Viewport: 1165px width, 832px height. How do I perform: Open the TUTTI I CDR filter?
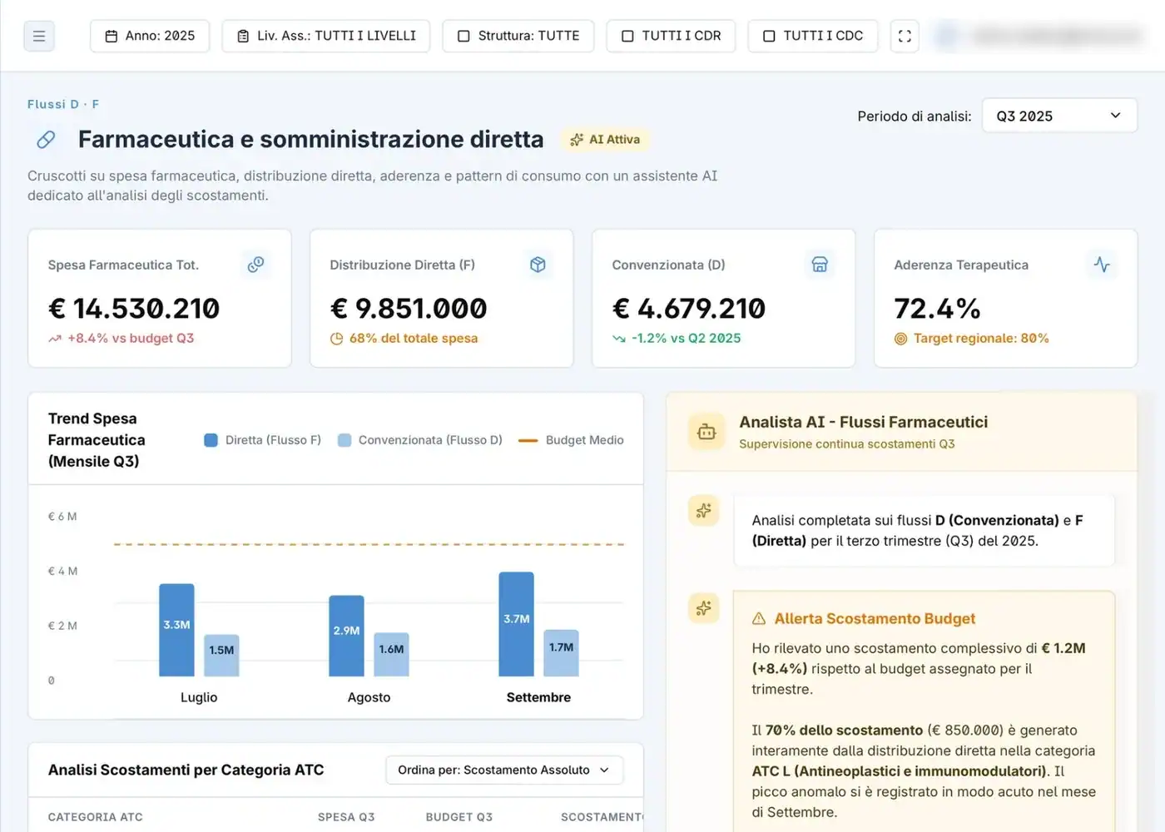pos(672,36)
